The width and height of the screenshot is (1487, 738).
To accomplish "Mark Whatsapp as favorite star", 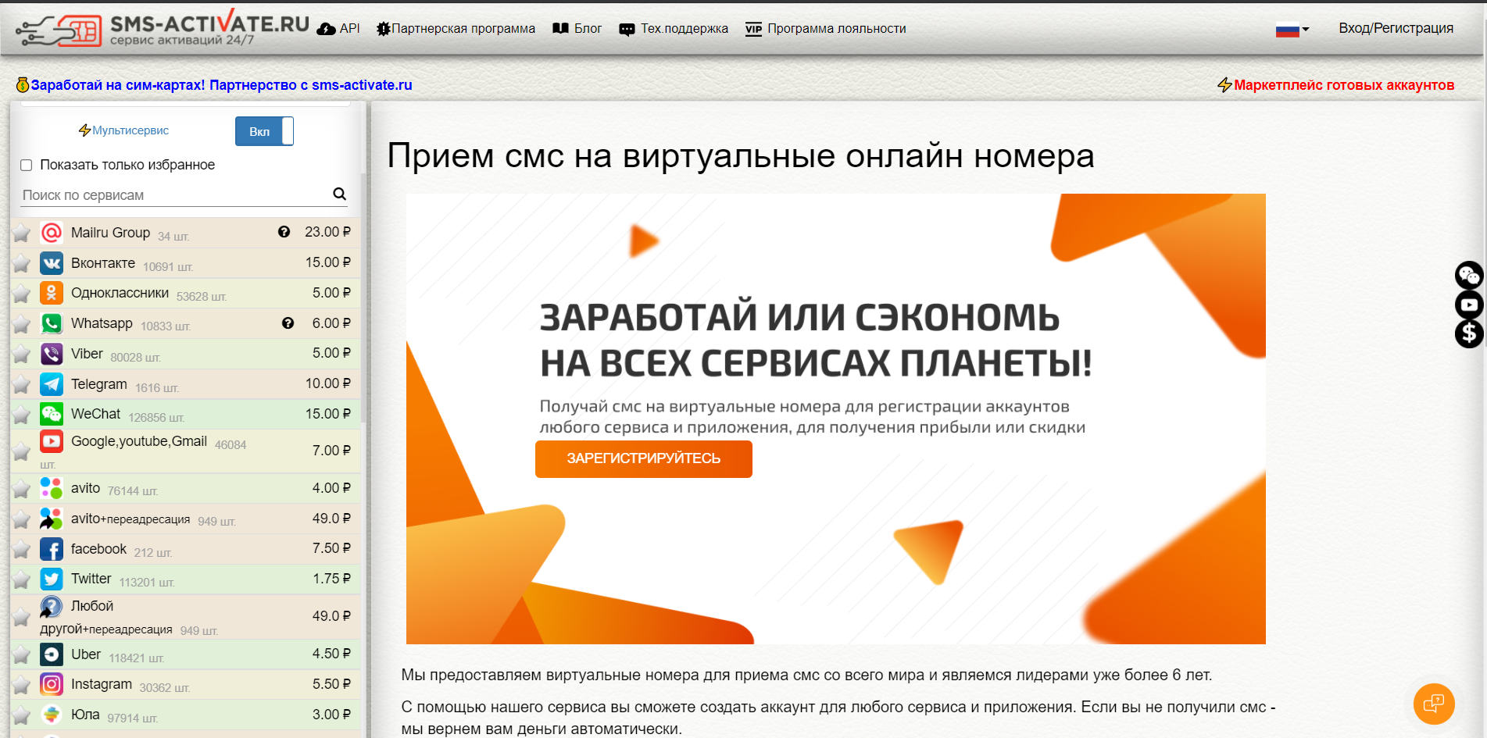I will pyautogui.click(x=22, y=325).
